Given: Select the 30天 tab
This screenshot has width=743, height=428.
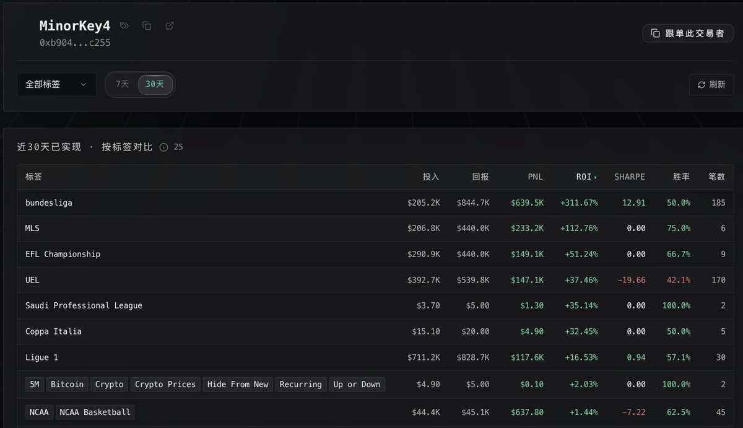Looking at the screenshot, I should (155, 84).
